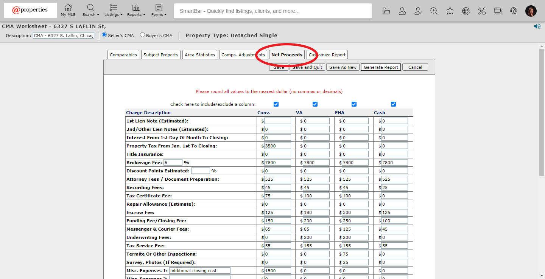Open the help headset icon

coord(514,11)
